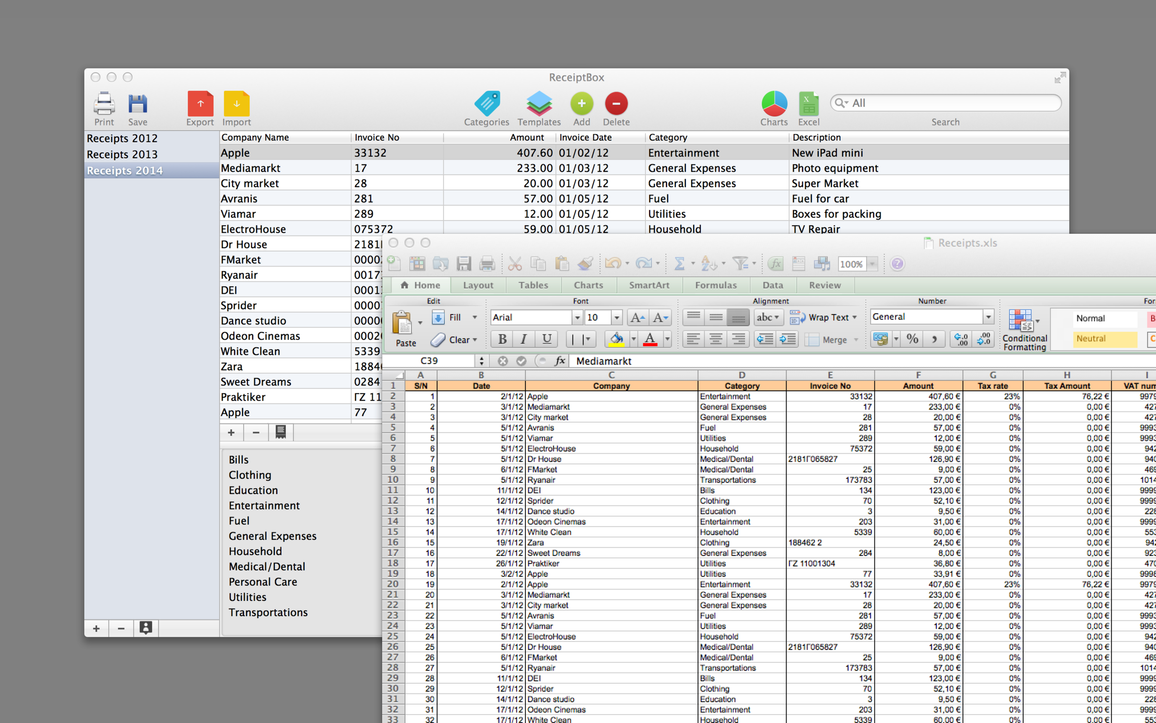Click the Paste clipboard in the ribbon
The width and height of the screenshot is (1156, 723).
pos(402,323)
